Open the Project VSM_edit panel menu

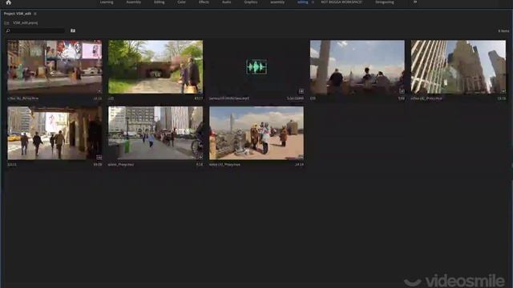(x=35, y=14)
